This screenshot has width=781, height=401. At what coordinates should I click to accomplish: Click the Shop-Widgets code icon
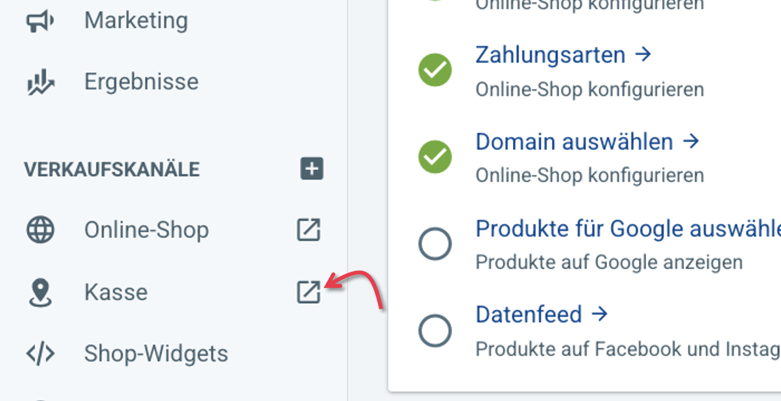40,354
